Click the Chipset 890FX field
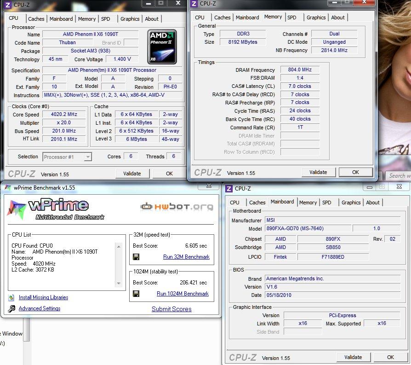411x365 pixels. click(333, 239)
